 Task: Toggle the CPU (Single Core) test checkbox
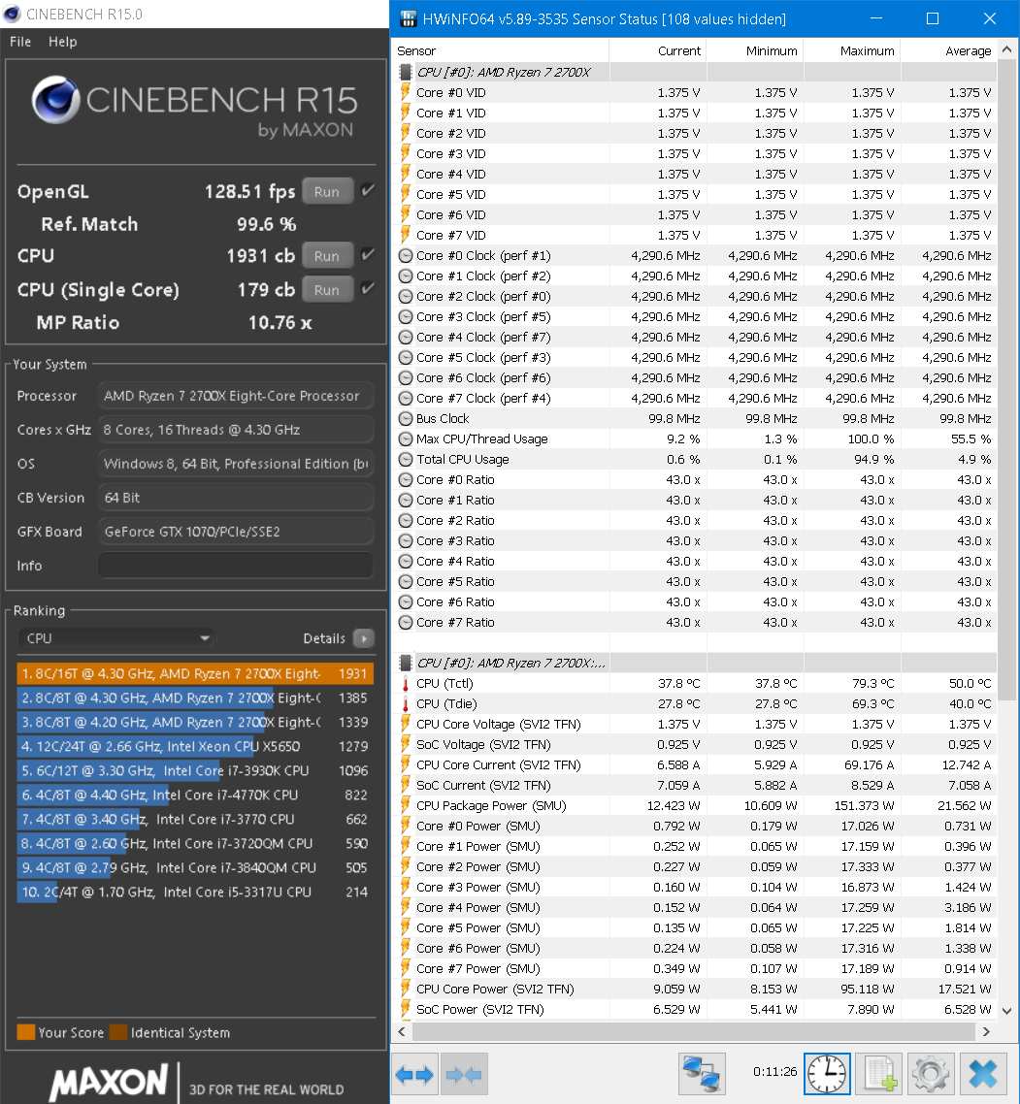(x=368, y=288)
